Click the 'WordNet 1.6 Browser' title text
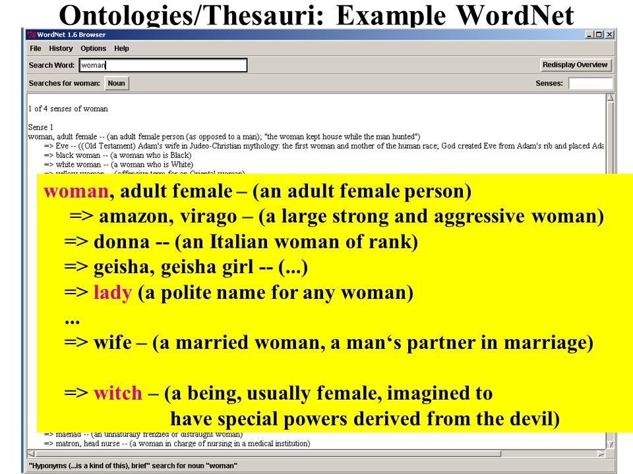Viewport: 633px width, 474px height. 71,35
